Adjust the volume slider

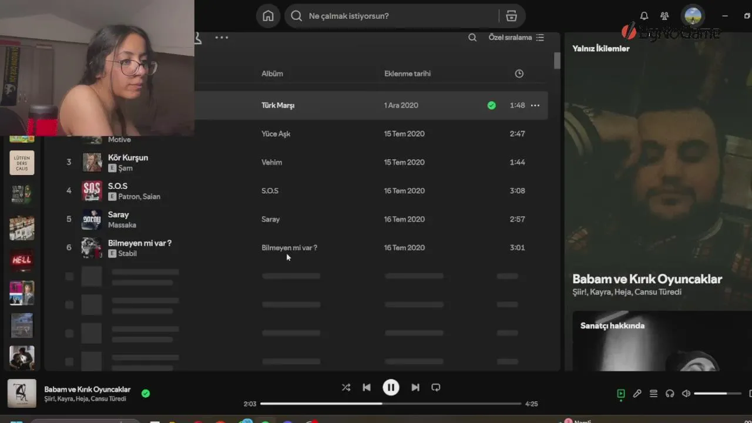(x=719, y=394)
